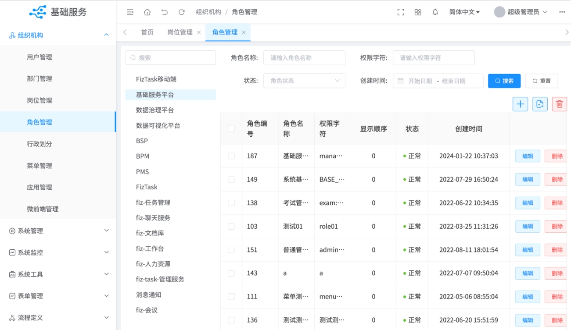Check row for role 187
This screenshot has width=571, height=330.
click(x=231, y=156)
